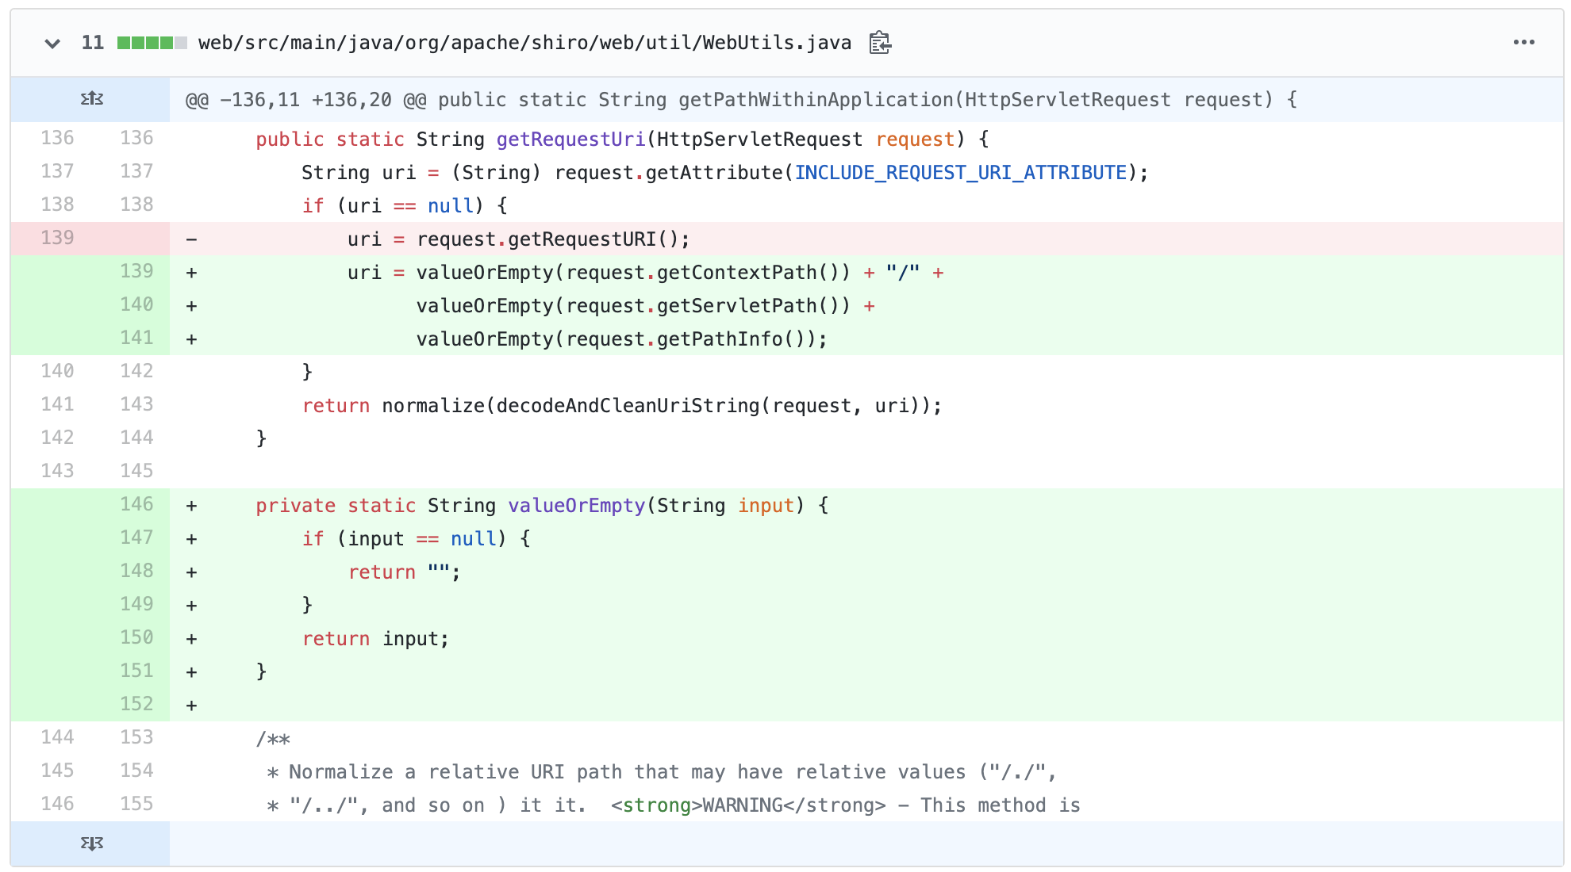
Task: Click the WebUtils.java file path link
Action: coord(524,43)
